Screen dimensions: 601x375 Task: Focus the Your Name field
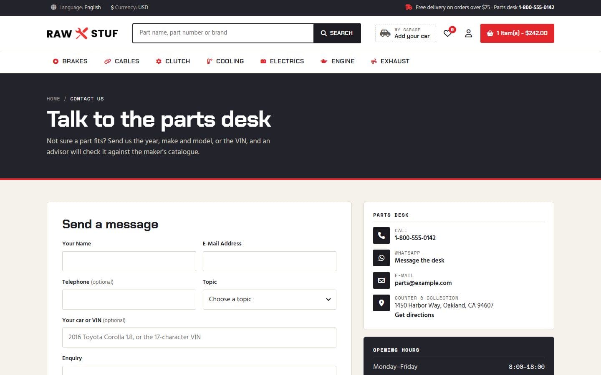129,261
